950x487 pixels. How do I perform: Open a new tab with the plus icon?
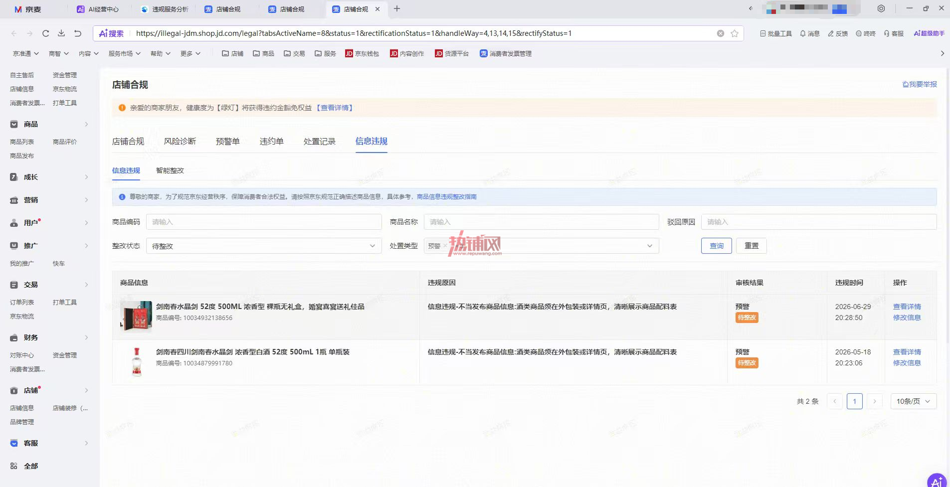pos(397,8)
